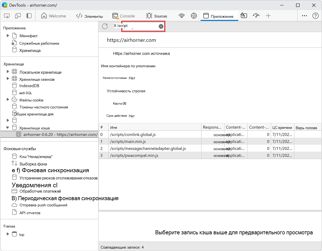The width and height of the screenshot is (322, 251).
Task: Expand Хранилище сеансов node
Action: point(8,79)
